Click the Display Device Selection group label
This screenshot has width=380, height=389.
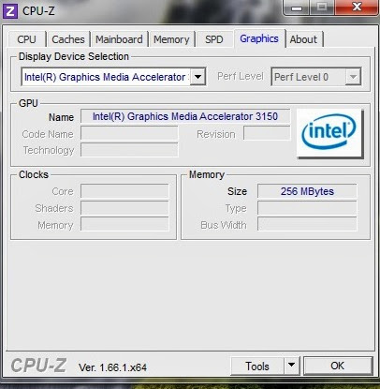click(x=74, y=56)
